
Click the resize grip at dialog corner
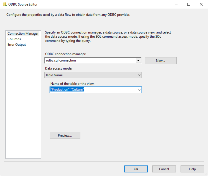coord(206,174)
